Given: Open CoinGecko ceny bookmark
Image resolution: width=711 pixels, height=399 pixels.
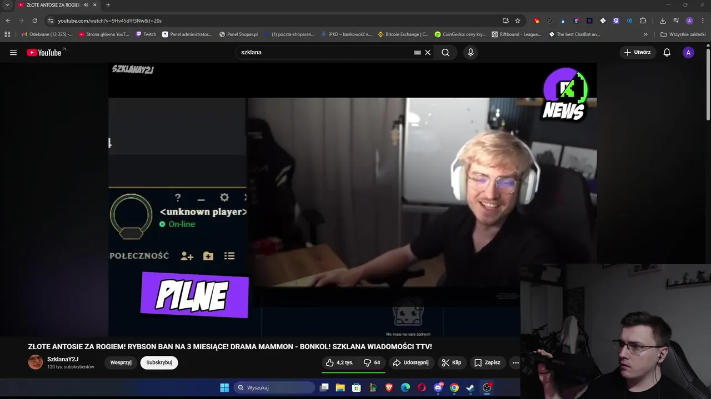Looking at the screenshot, I should 460,34.
